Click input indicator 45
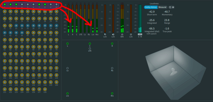 (x=28, y=33)
